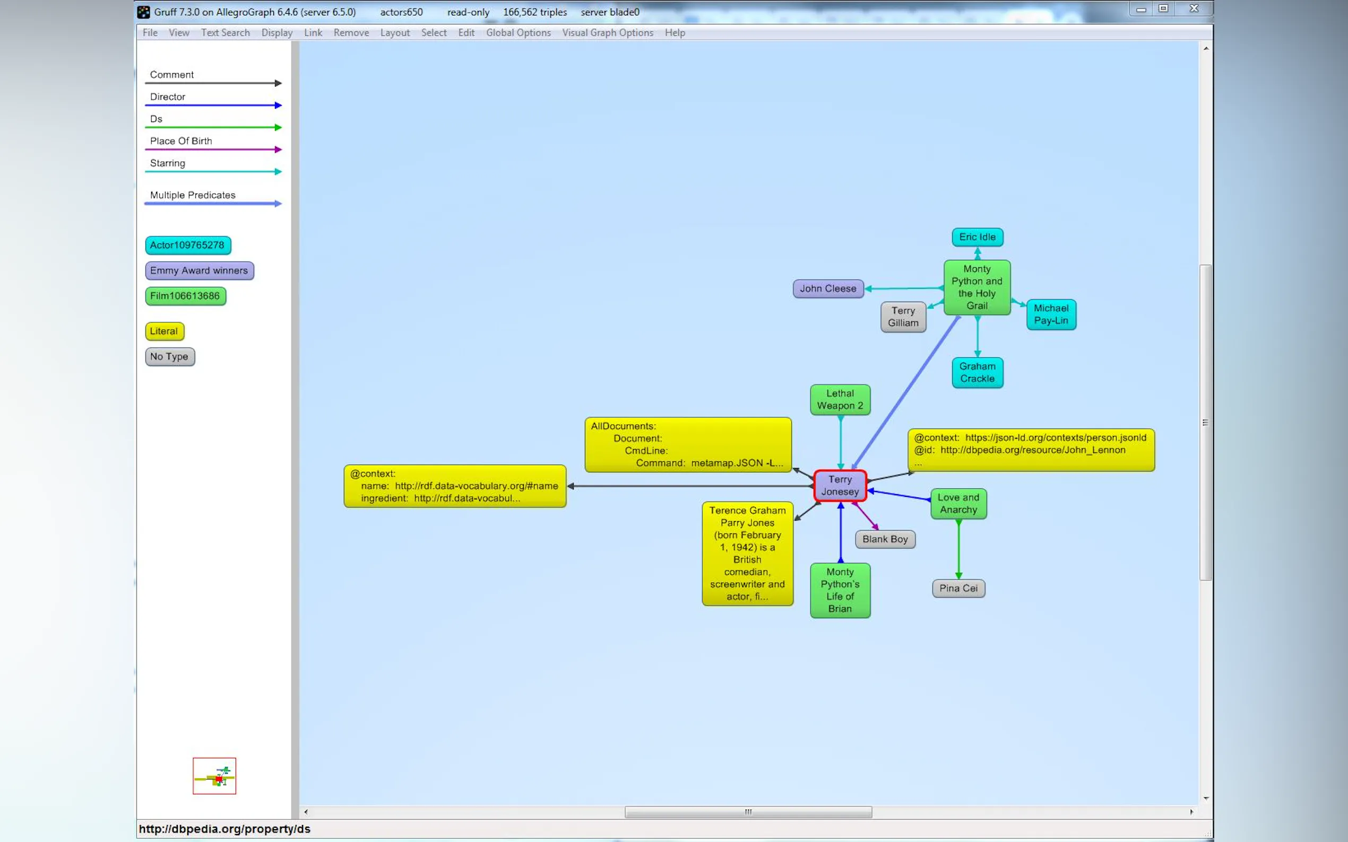Click the yellow Literal color swatch
Screen dimensions: 1348x842
pos(164,331)
